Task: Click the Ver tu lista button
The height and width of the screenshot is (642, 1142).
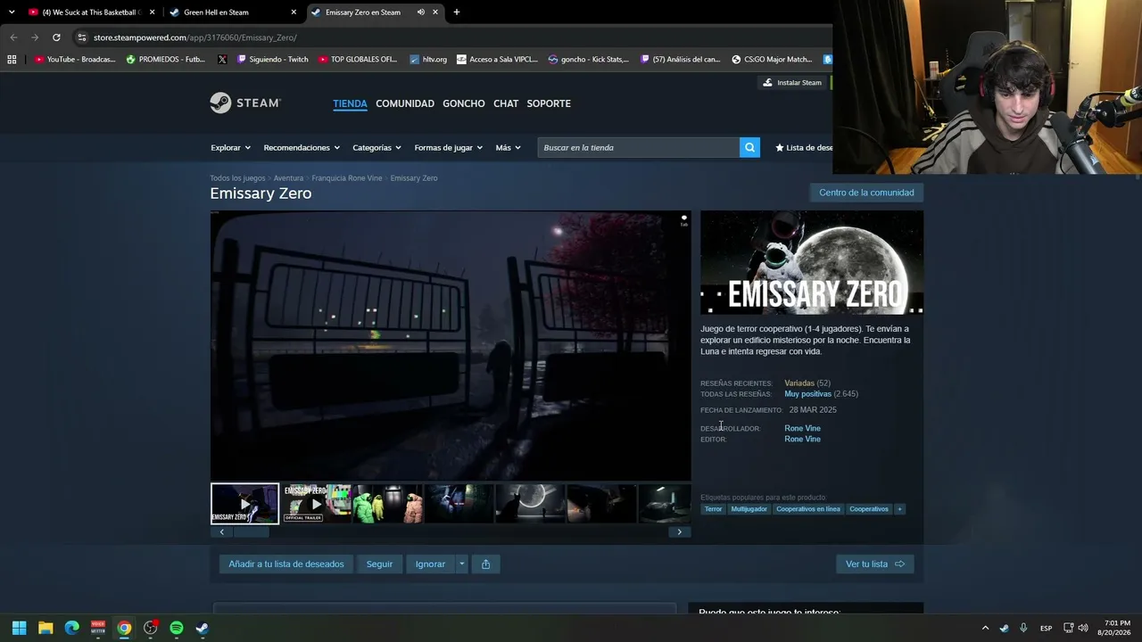Action: click(x=874, y=564)
